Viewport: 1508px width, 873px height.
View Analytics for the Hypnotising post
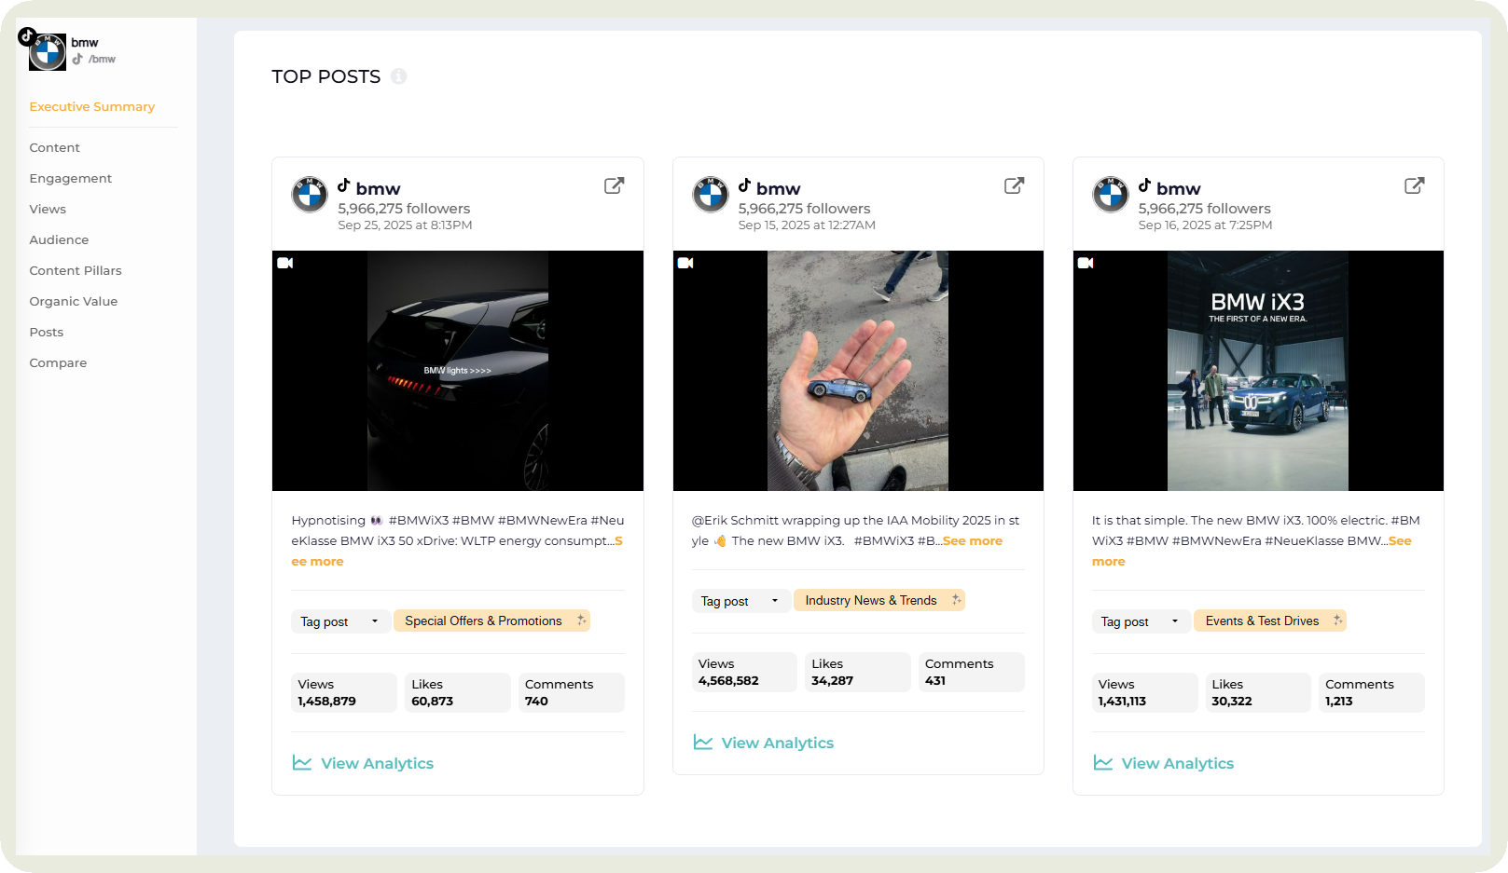[376, 763]
